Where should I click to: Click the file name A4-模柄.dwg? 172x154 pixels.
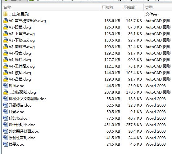tap(20, 73)
